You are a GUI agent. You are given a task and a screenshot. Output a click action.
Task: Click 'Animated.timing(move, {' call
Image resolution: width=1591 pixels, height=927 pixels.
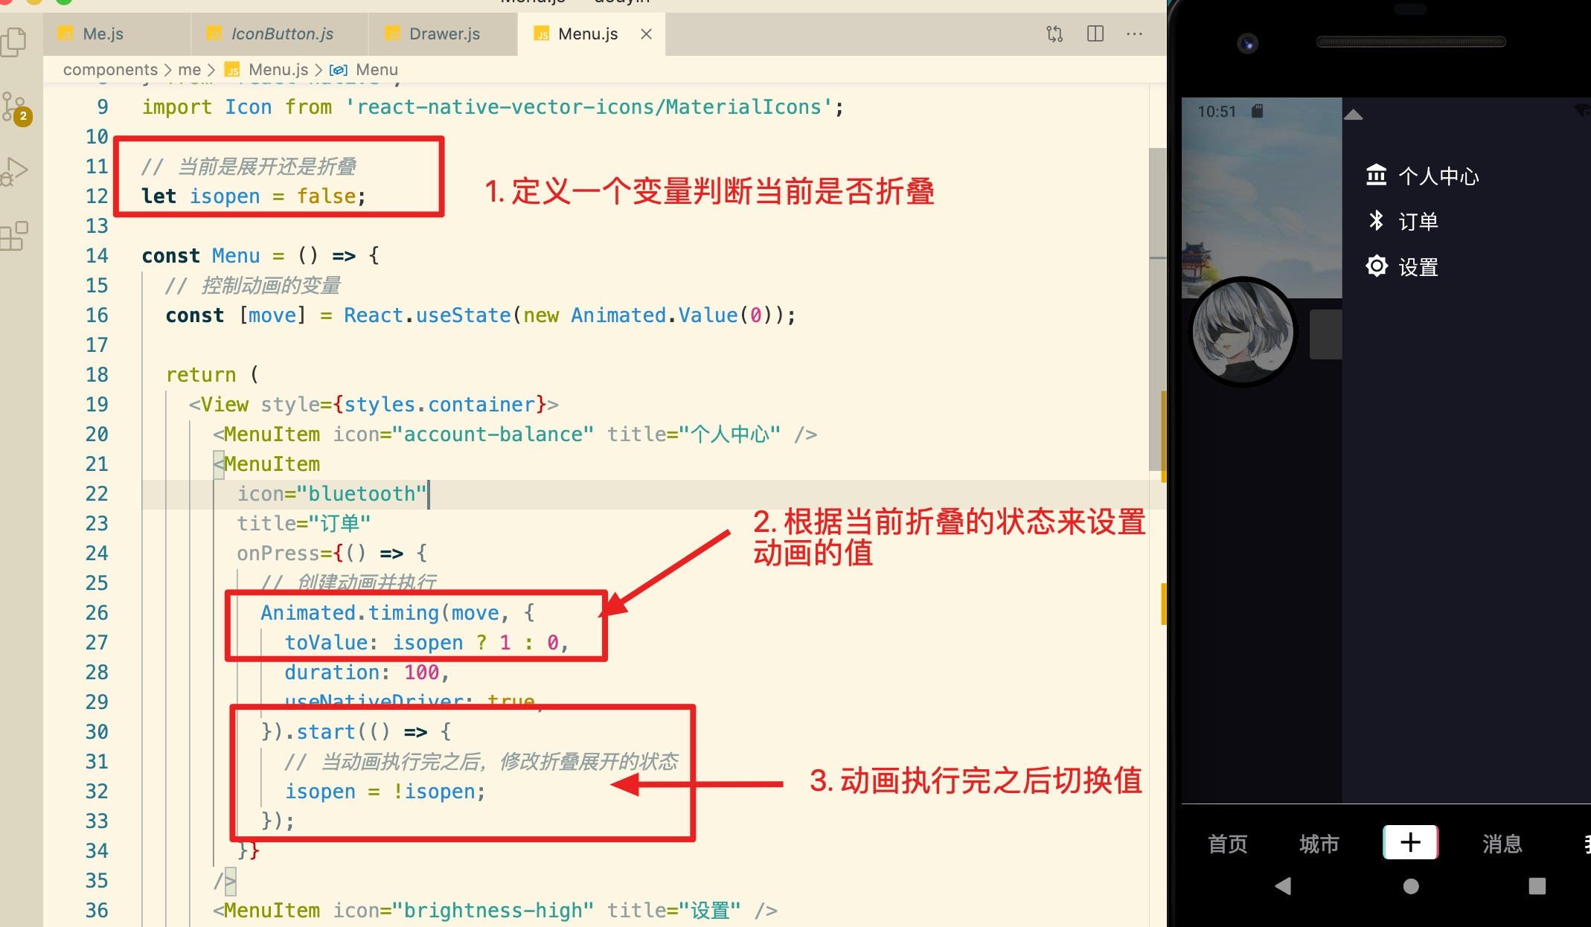(x=397, y=613)
